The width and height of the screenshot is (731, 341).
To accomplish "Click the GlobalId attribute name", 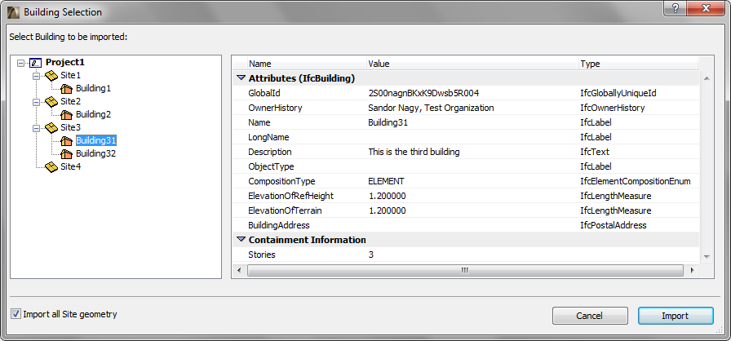I will coord(264,93).
